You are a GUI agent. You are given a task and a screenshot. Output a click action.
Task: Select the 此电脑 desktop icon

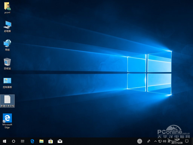click(x=7, y=26)
